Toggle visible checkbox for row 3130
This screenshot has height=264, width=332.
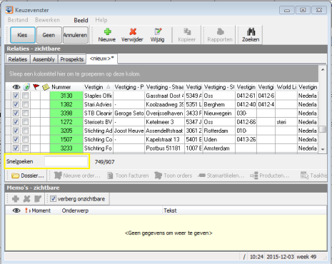click(x=16, y=96)
